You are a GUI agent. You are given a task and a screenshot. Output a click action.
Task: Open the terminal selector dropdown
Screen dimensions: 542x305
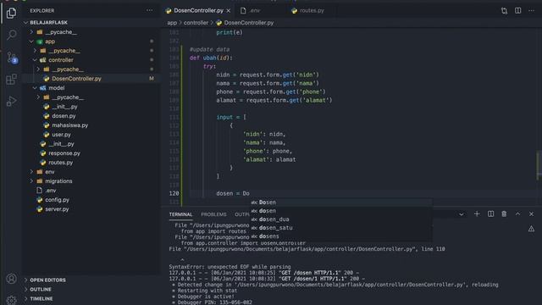[x=461, y=214]
